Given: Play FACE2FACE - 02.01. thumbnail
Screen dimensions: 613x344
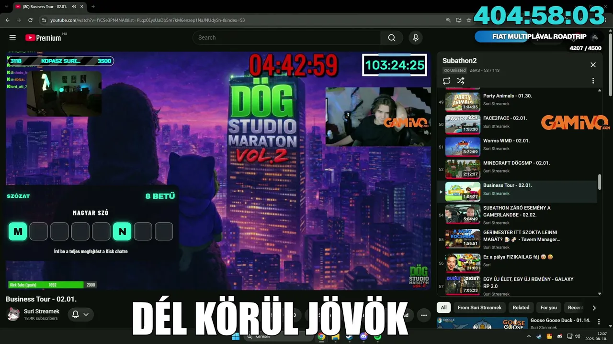Looking at the screenshot, I should pos(463,124).
